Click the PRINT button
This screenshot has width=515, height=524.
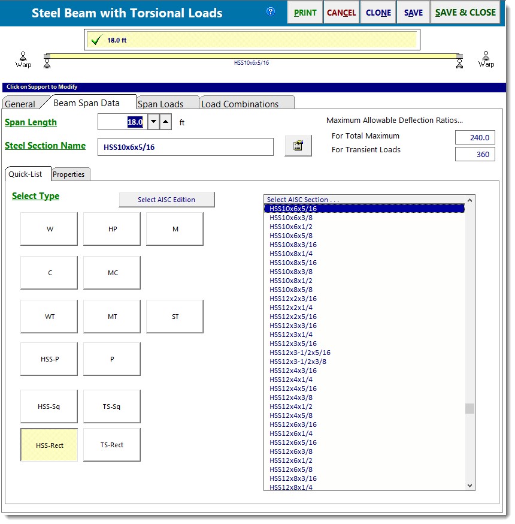point(305,12)
